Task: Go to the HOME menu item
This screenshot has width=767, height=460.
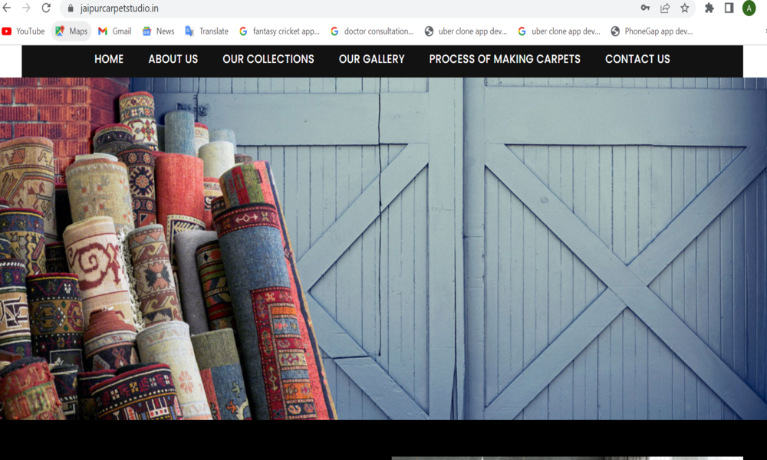Action: [109, 59]
